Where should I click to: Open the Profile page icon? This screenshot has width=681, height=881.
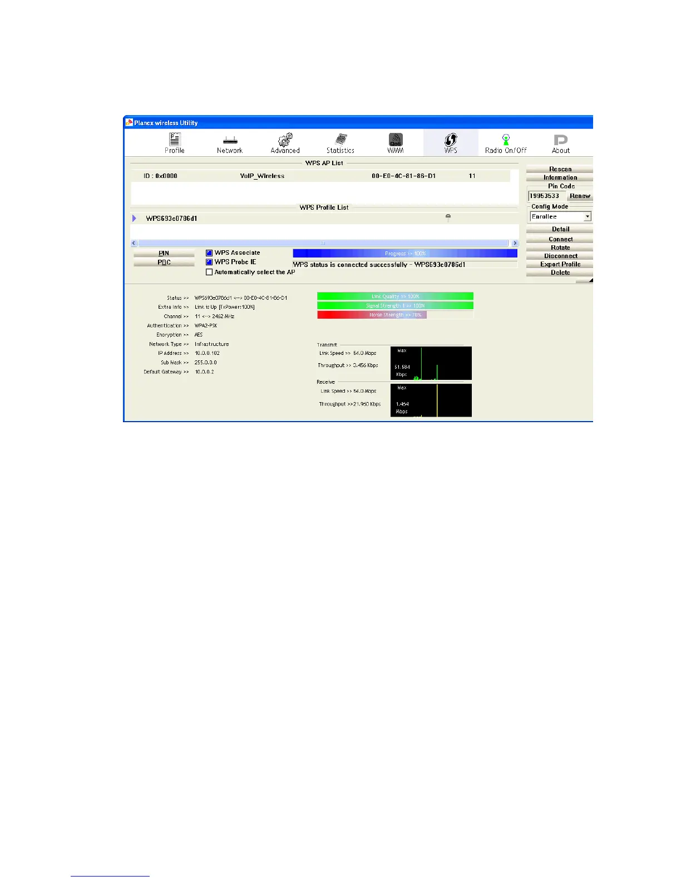[x=174, y=140]
